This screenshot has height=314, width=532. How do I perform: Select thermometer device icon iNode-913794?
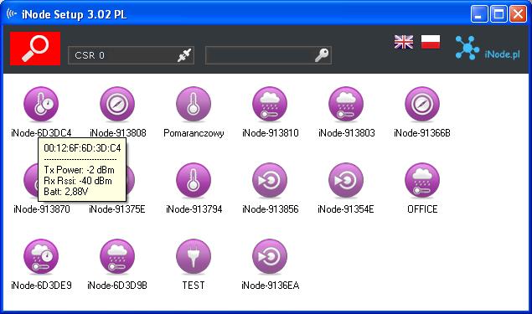point(194,180)
